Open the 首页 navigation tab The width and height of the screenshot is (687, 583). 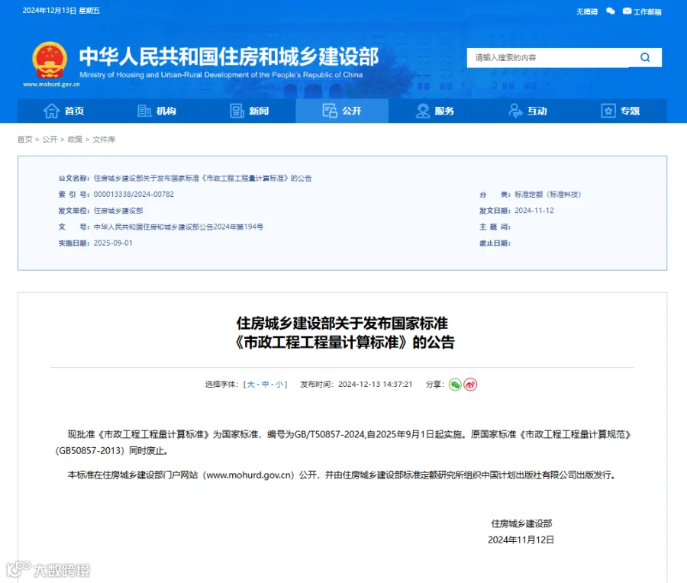pos(63,111)
